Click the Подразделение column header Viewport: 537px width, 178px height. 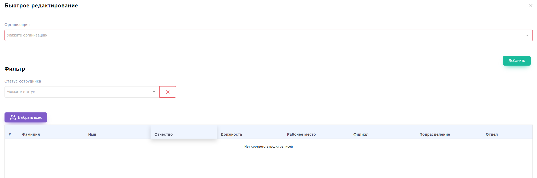pos(435,134)
